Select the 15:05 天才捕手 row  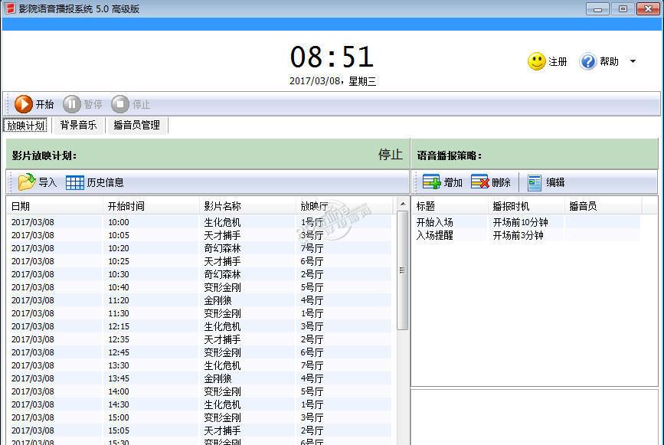(x=200, y=430)
